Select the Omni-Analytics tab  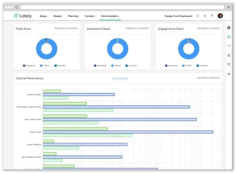[x=109, y=16]
